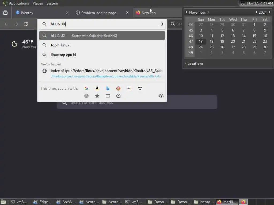Go to previous month in calendar
The image size is (274, 205).
click(187, 12)
